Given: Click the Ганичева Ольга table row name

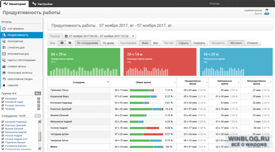Looking at the screenshot, I should tap(59, 90).
